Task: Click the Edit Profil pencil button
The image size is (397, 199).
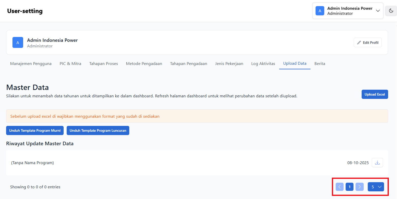Action: click(x=367, y=43)
